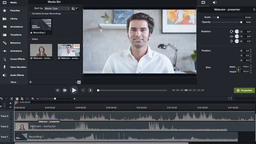Viewport: 256px width, 144px height.
Task: Zoom in timeline with plus button
Action: pos(74,99)
